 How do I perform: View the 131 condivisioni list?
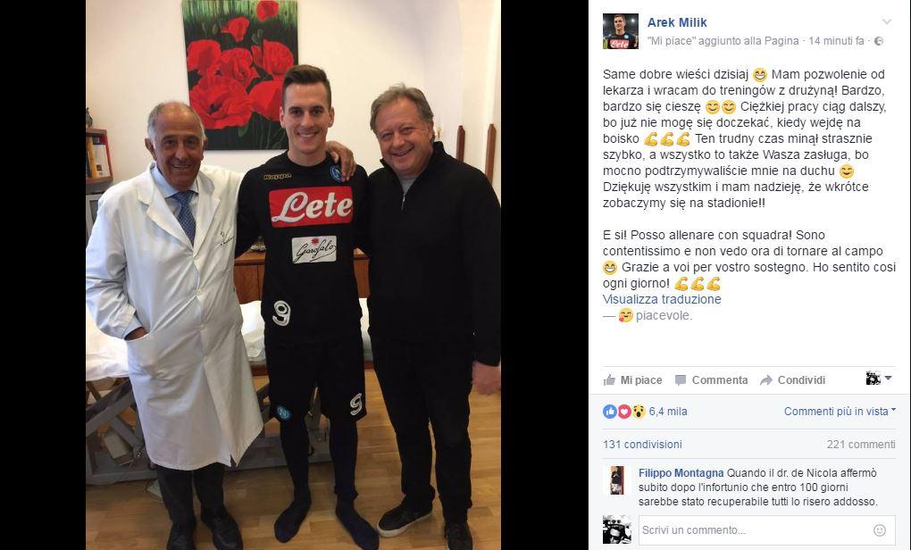point(642,445)
